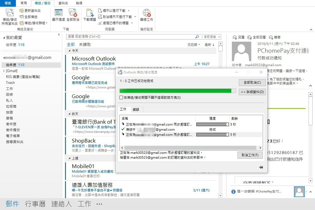Toggle 離線工作 mode

pyautogui.click(x=146, y=15)
